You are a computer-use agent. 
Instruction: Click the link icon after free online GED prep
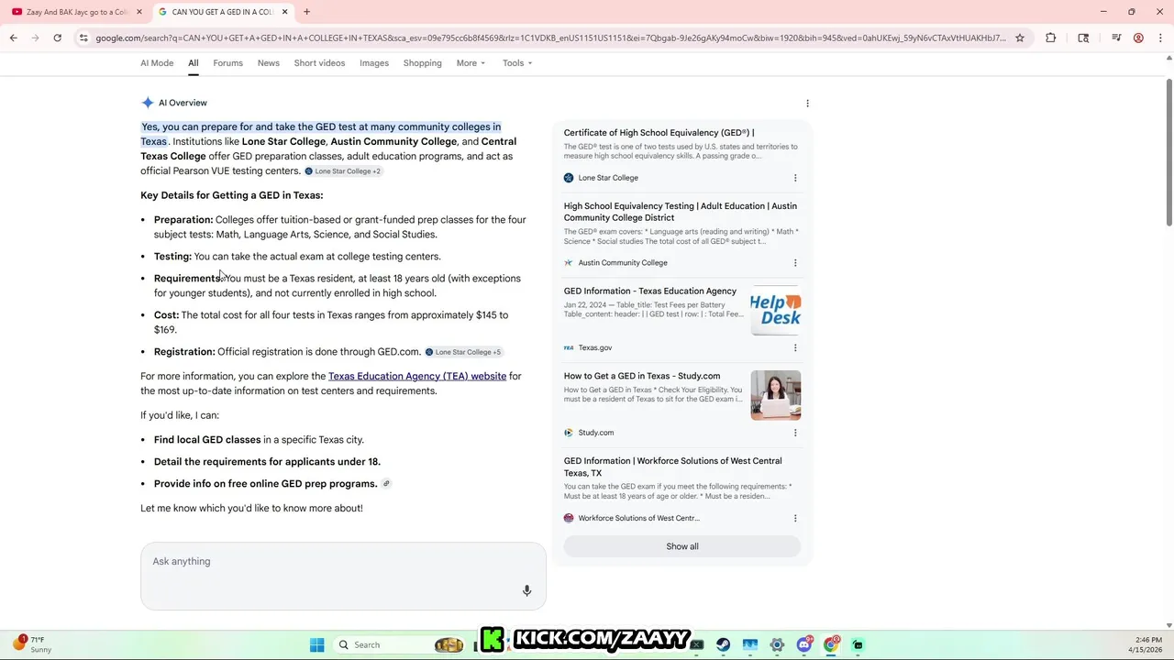(x=386, y=484)
